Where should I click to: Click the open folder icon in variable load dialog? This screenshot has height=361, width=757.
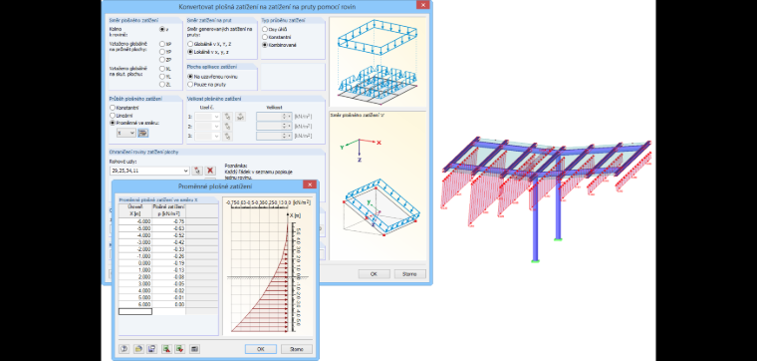(138, 348)
